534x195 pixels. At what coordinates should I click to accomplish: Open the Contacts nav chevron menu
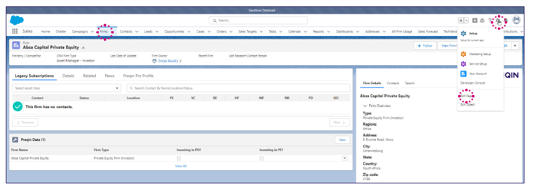[137, 32]
